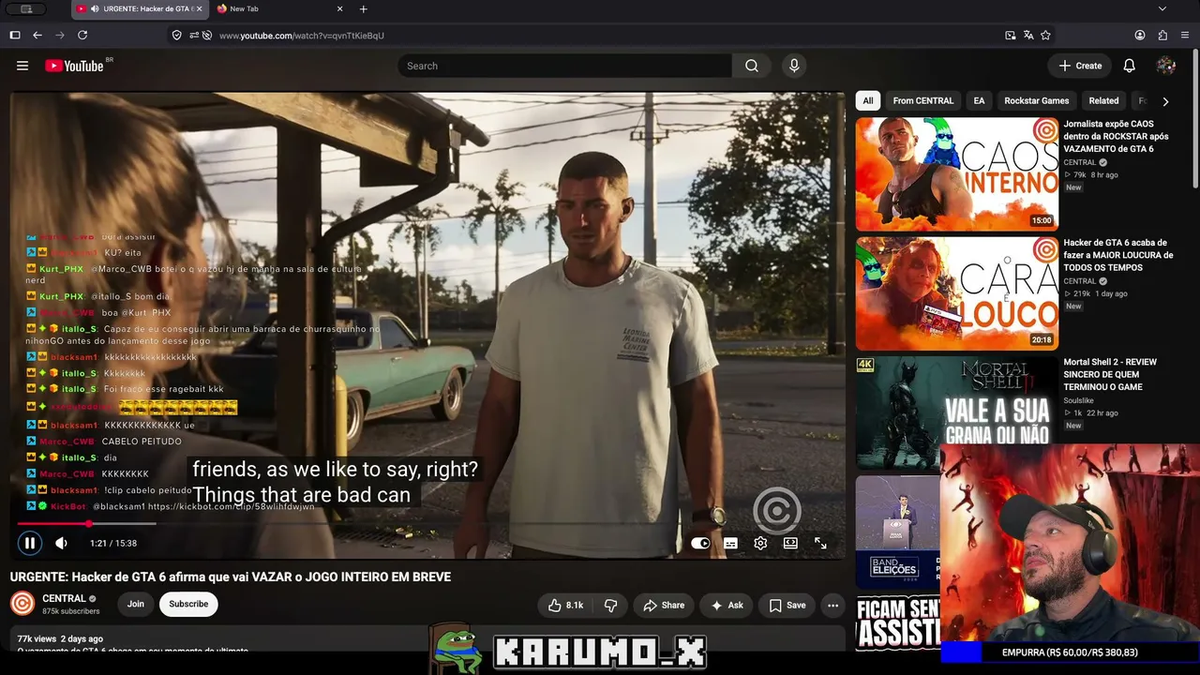Seek using the video progress bar
The image size is (1200, 675).
click(427, 524)
